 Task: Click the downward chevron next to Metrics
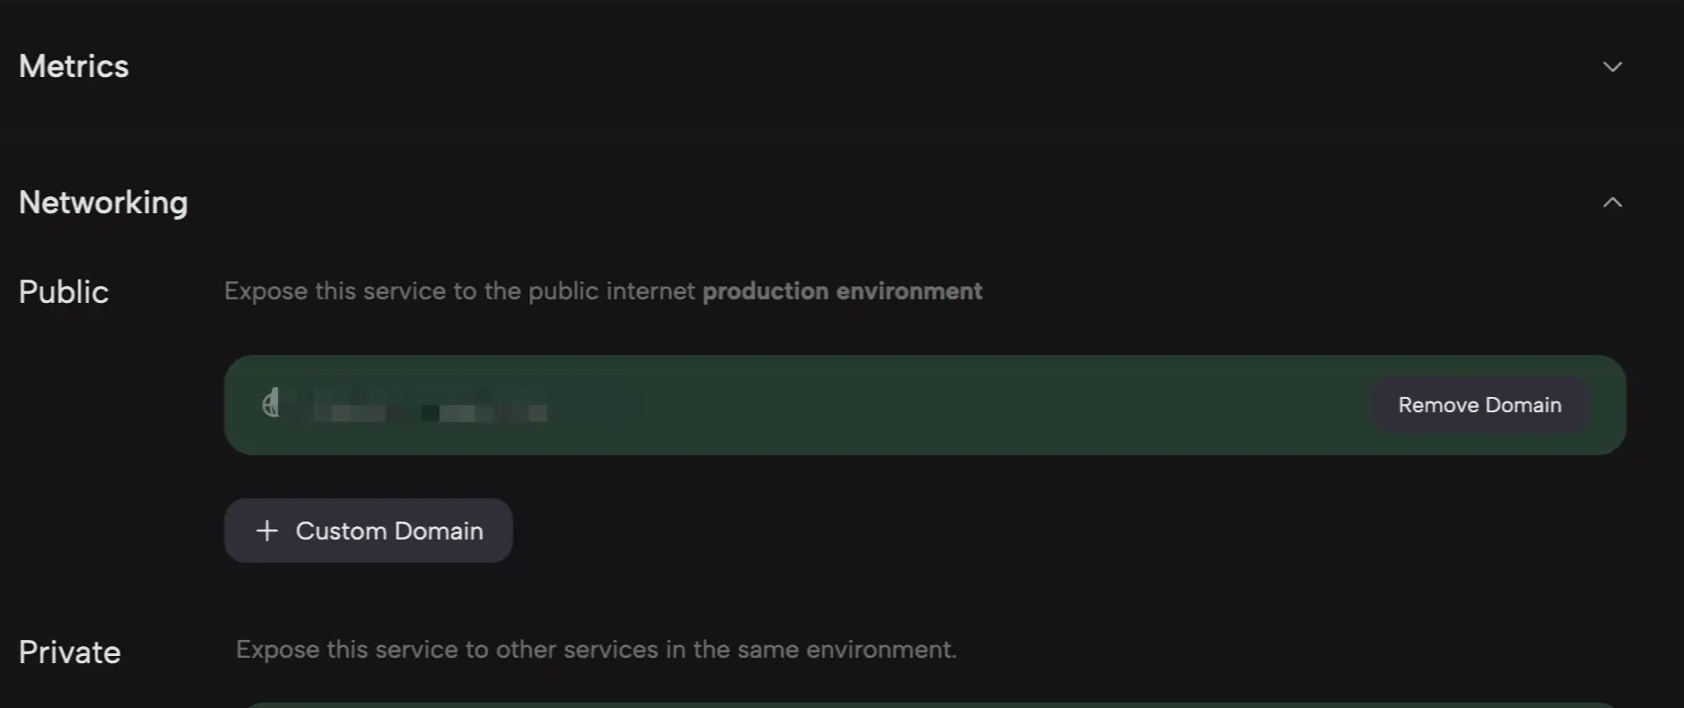click(x=1612, y=66)
